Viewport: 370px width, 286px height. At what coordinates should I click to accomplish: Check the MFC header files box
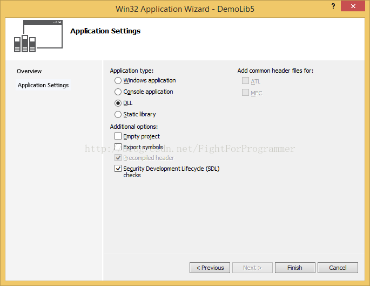[x=245, y=93]
